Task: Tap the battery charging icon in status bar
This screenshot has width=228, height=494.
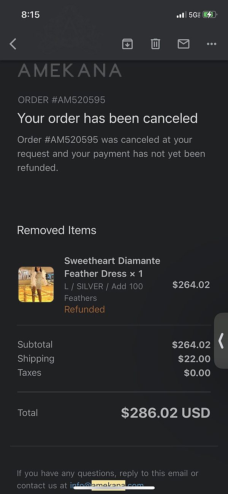Action: (x=209, y=15)
